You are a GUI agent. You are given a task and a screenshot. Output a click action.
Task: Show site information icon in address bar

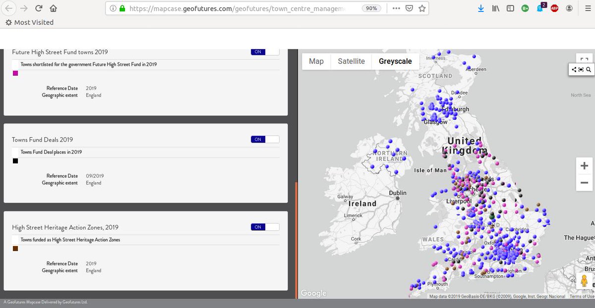(113, 8)
